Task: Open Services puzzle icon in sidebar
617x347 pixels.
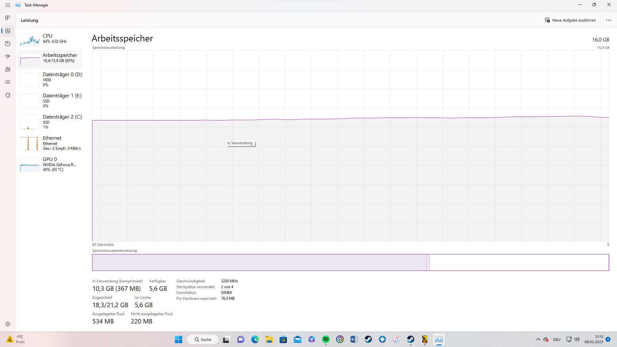Action: coord(8,95)
